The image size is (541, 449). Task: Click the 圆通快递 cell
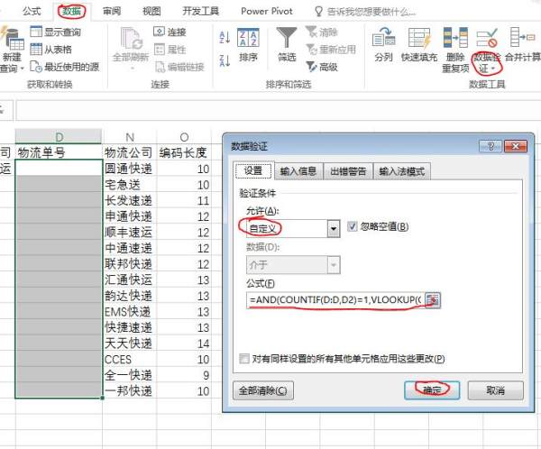tap(130, 169)
